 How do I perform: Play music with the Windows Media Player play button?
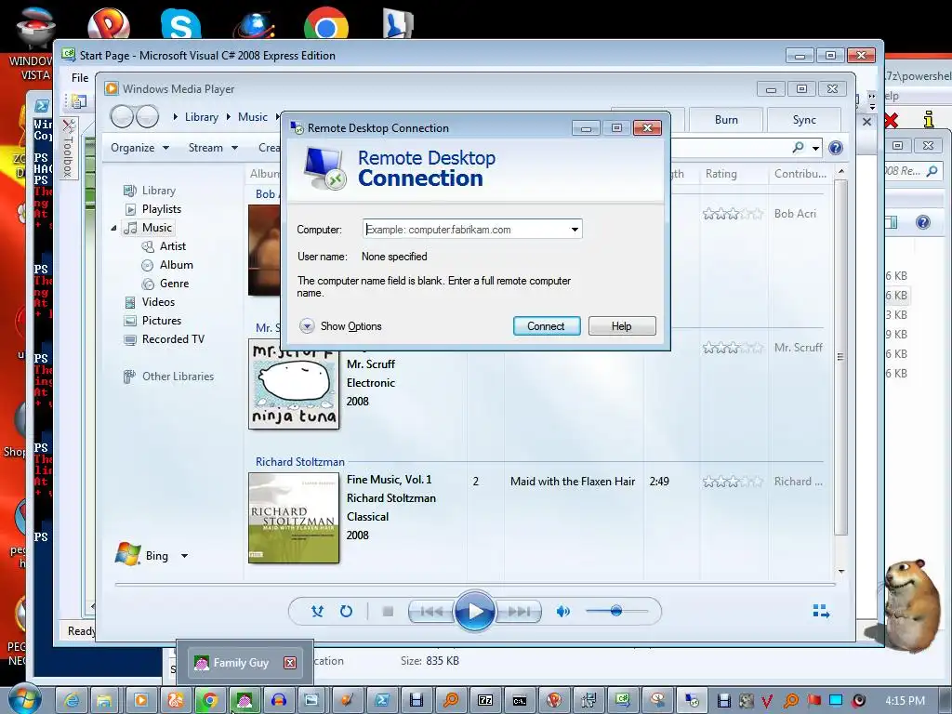pyautogui.click(x=474, y=612)
